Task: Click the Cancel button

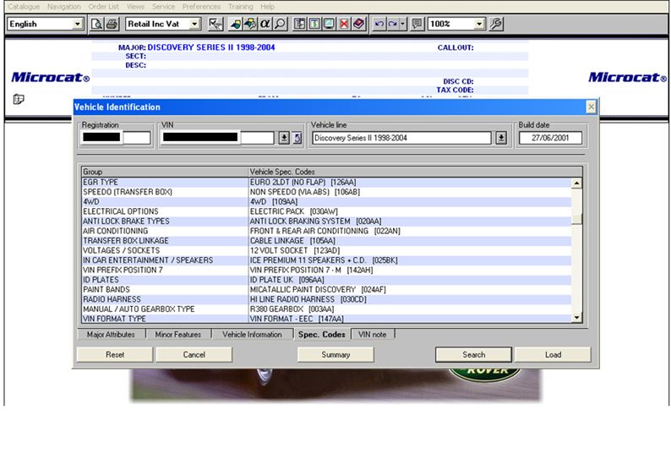Action: coord(194,354)
